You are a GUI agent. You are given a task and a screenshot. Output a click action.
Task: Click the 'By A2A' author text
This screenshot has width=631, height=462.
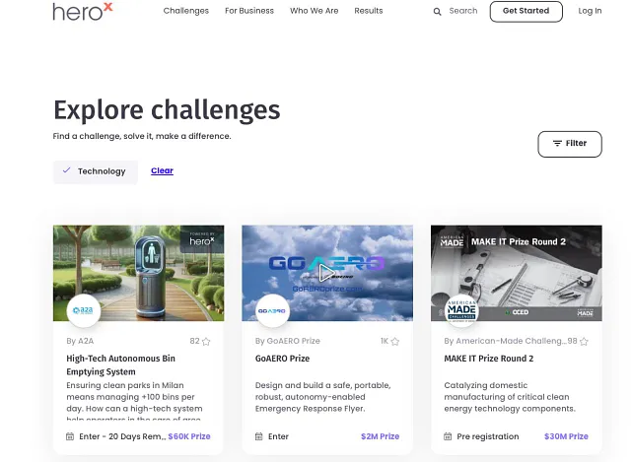click(80, 341)
